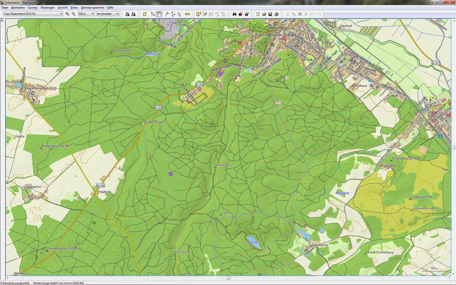Click the redo arrow icon
Viewport: 456px width, 285px height.
[x=318, y=14]
